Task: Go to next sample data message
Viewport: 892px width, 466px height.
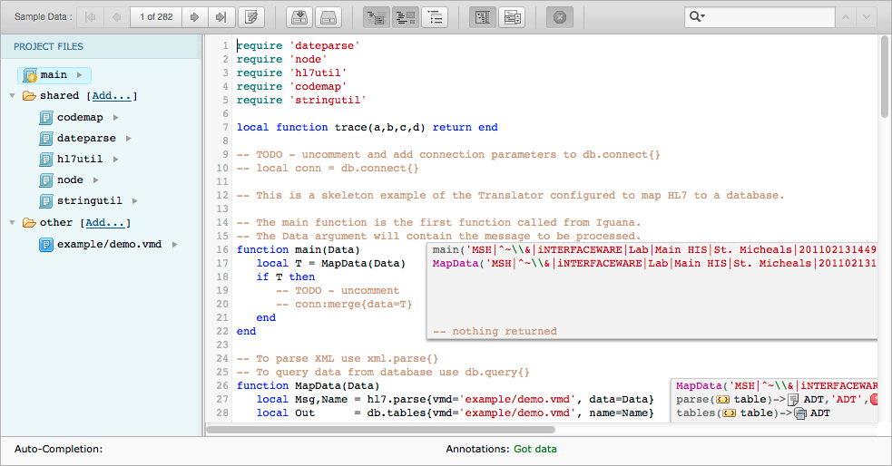Action: coord(194,17)
